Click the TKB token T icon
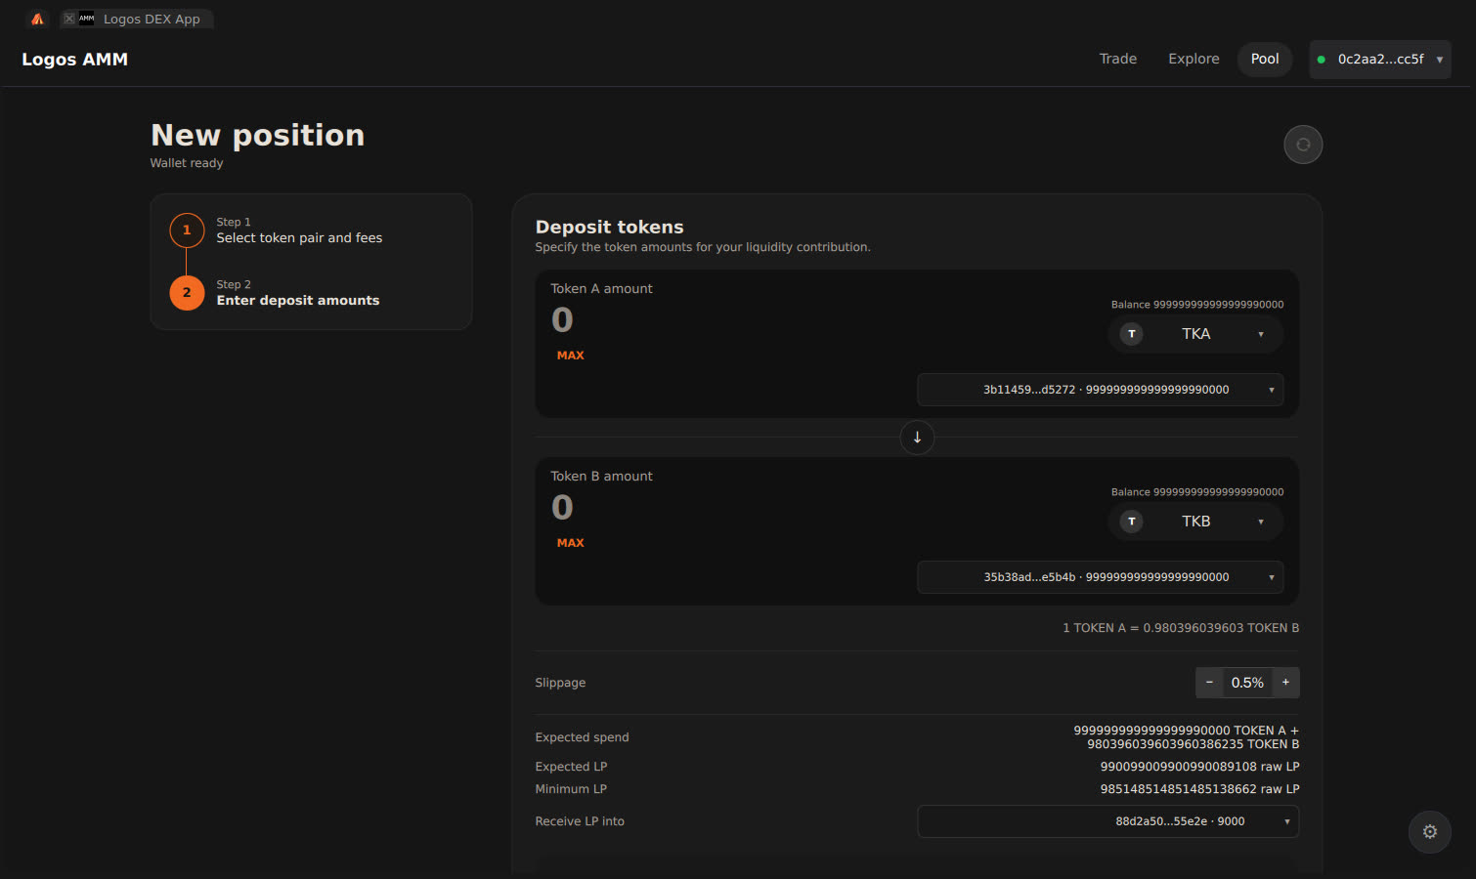Viewport: 1476px width, 879px height. click(1132, 522)
